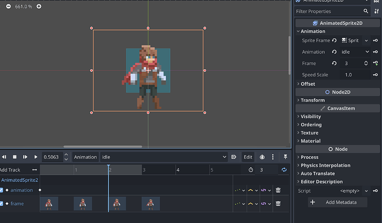Click the magnifier icon in Filter Properties
Viewport: 382px width, 223px height.
point(366,11)
